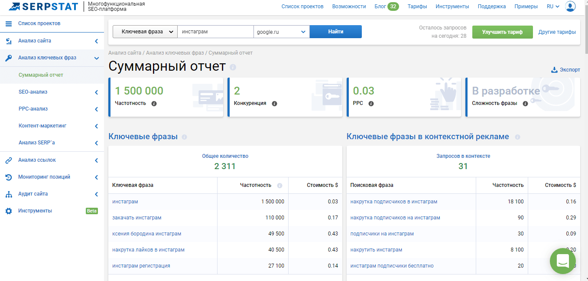The image size is (588, 281).
Task: Open Тарифы in the top navigation
Action: [417, 7]
